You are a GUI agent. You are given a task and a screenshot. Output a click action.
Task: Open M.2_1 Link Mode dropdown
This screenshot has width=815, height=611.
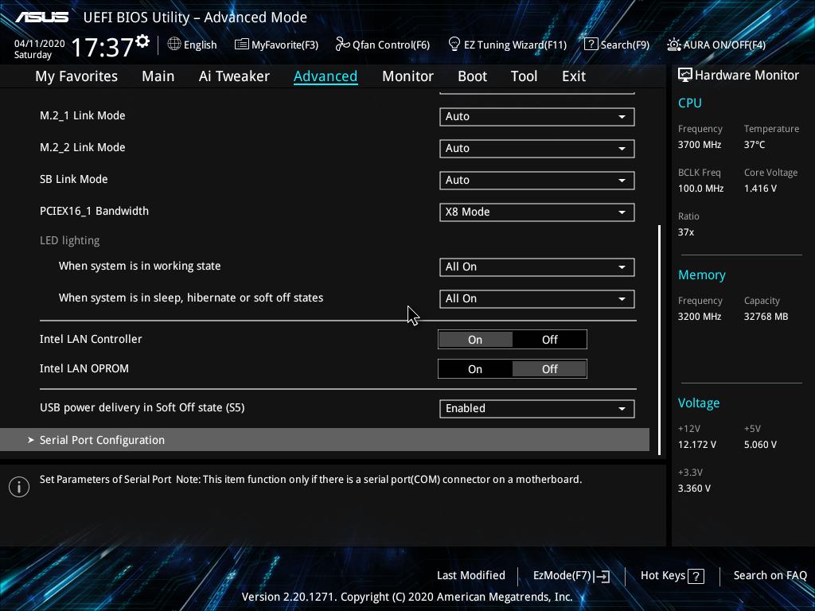536,116
